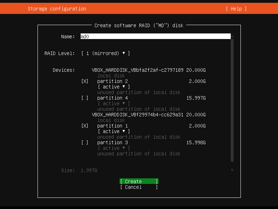Click the partition 1 label

[x=112, y=126]
